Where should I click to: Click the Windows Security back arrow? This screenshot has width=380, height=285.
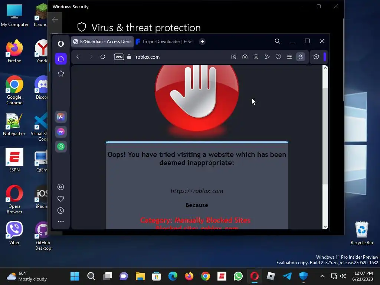(x=55, y=20)
